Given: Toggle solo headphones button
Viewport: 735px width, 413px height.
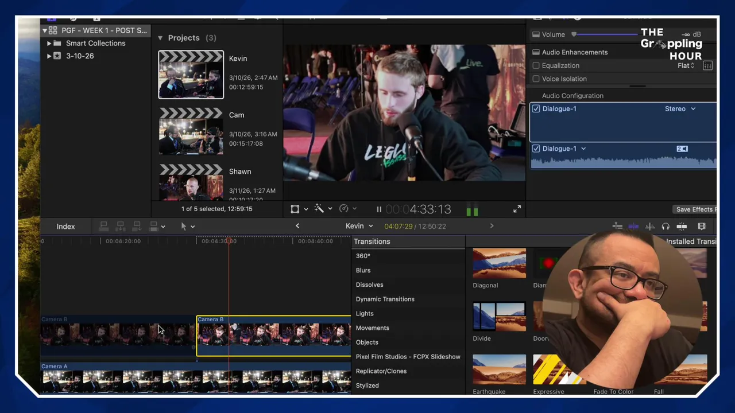Looking at the screenshot, I should pos(666,227).
